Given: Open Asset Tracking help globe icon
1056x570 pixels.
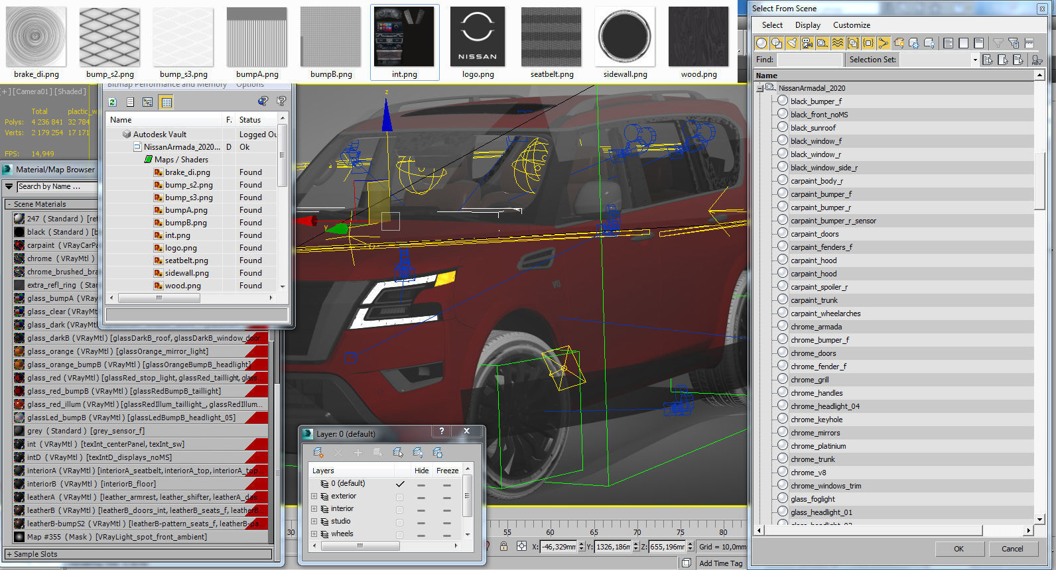Looking at the screenshot, I should tap(263, 101).
